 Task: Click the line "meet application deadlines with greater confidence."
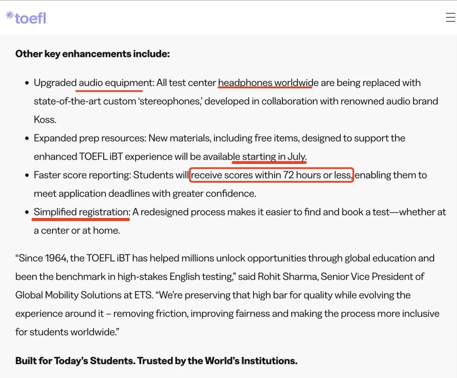tap(145, 193)
